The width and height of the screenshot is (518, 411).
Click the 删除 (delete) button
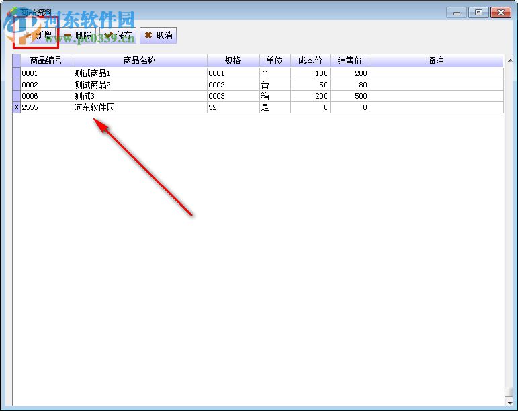click(78, 35)
